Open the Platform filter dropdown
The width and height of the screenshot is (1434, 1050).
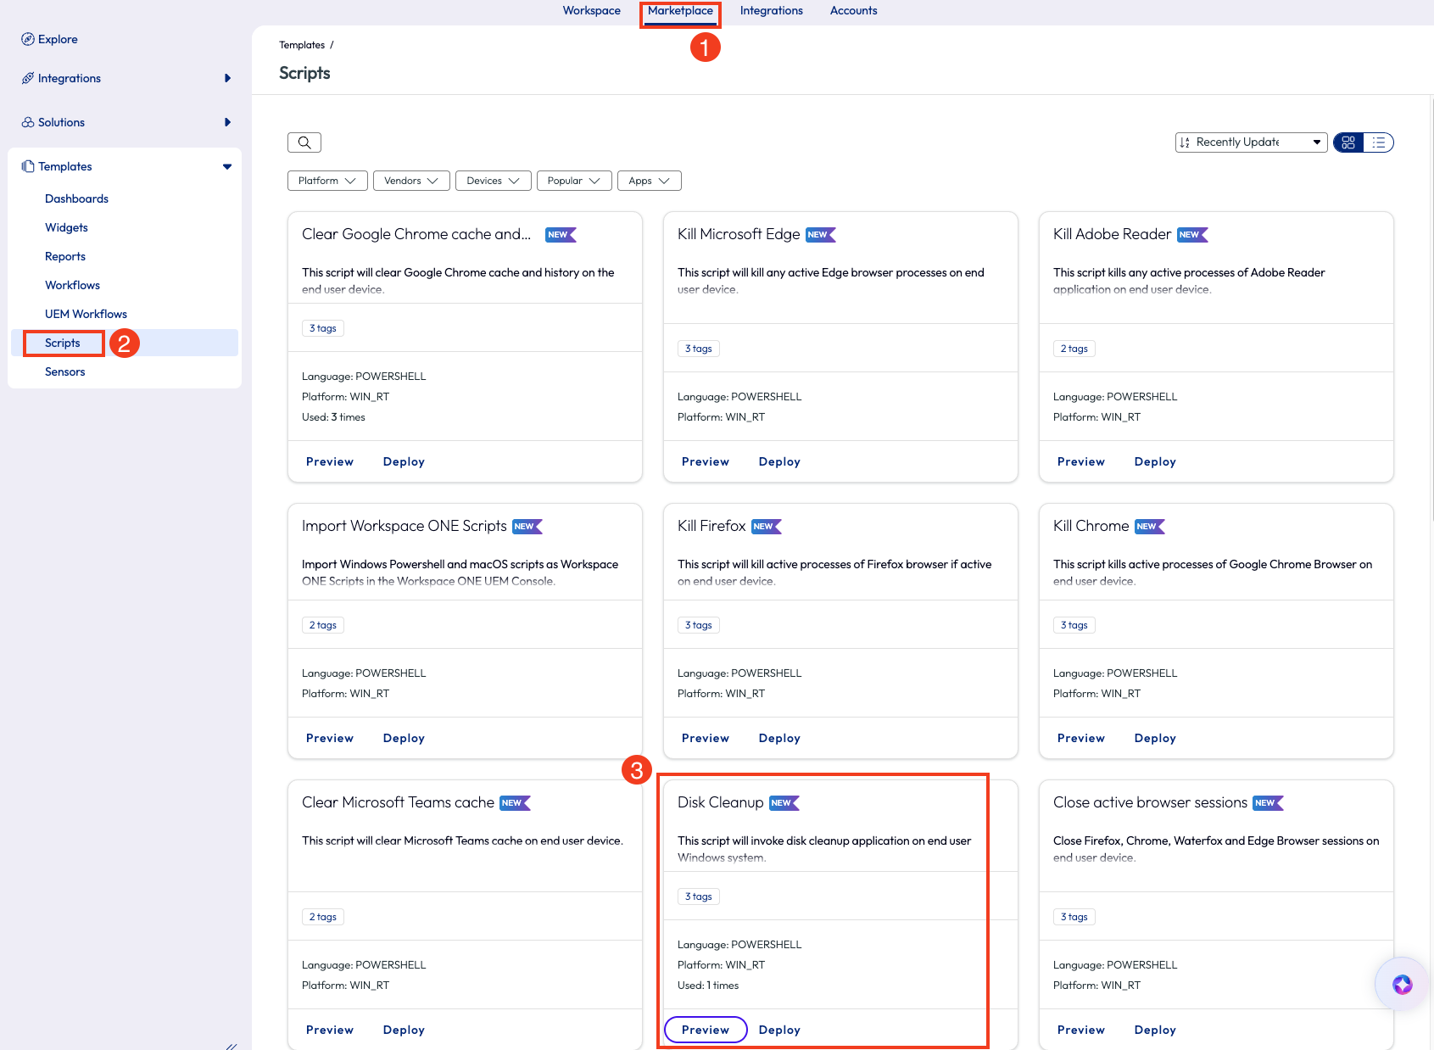326,181
